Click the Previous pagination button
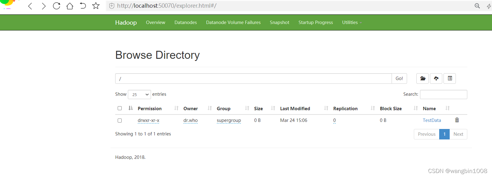Viewport: 492px width, 177px height. pos(427,134)
